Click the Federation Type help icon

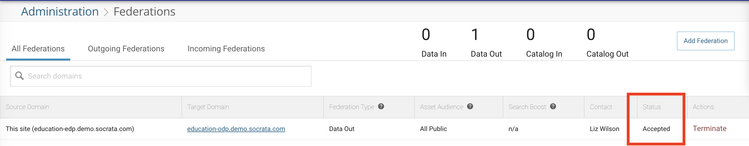381,106
